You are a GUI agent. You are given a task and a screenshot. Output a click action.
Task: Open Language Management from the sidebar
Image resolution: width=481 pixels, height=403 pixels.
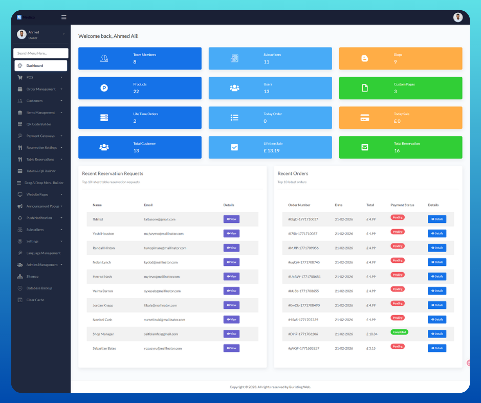pyautogui.click(x=43, y=253)
